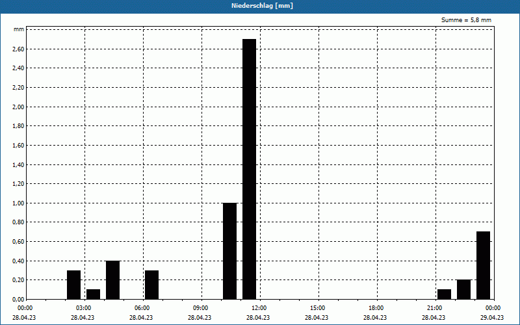Select the 1,40 y-axis label
Image resolution: width=520 pixels, height=325 pixels.
pos(18,164)
